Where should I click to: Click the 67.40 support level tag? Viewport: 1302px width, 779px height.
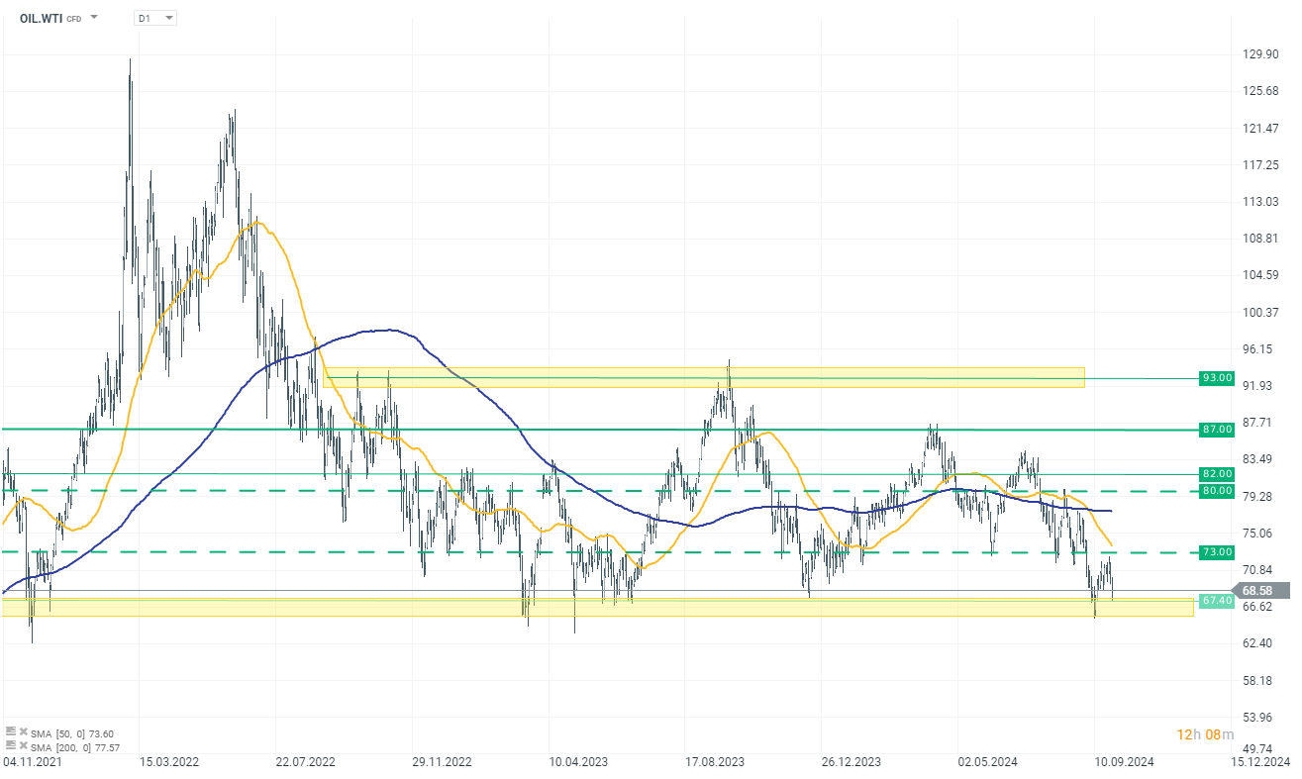pyautogui.click(x=1217, y=601)
